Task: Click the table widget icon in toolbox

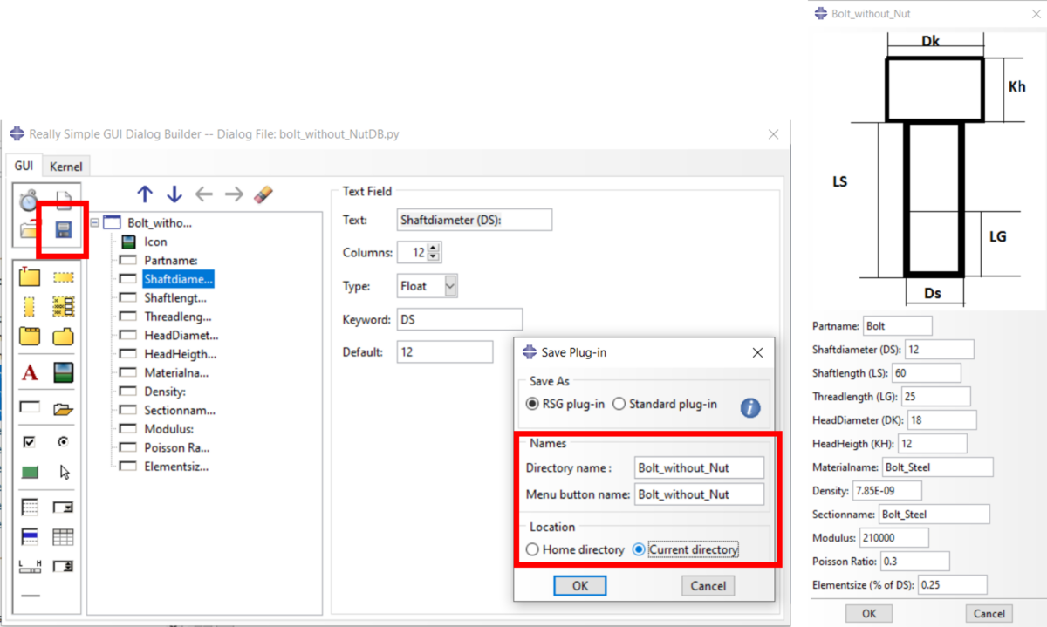Action: pos(65,535)
